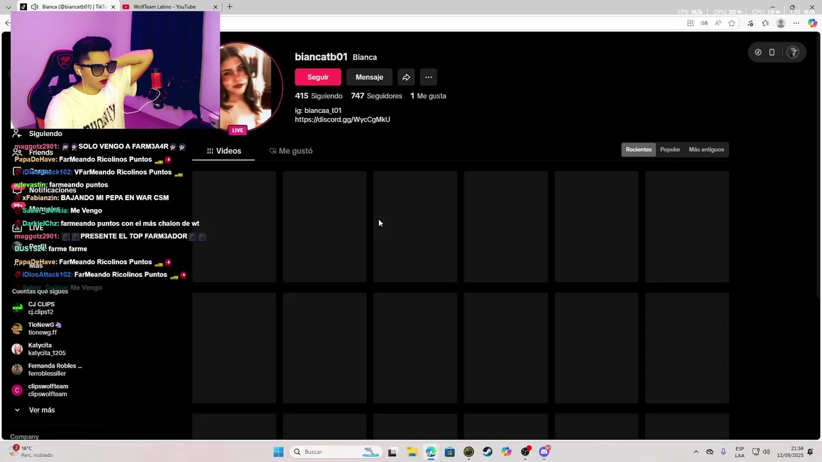Open a new browser tab with plus button
822x462 pixels.
pyautogui.click(x=229, y=7)
